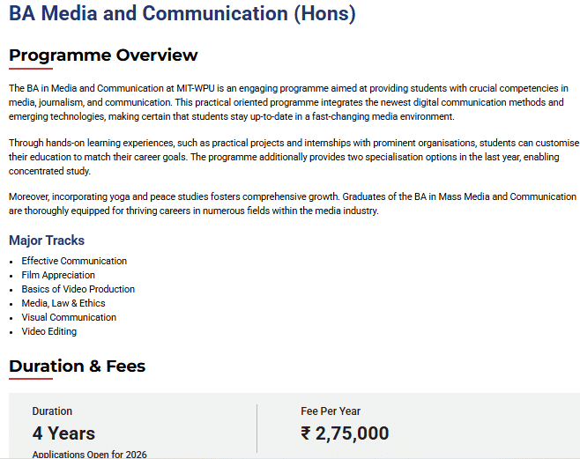This screenshot has height=459, width=580.
Task: Click the red underline beneath Duration & Fees
Action: pos(31,379)
